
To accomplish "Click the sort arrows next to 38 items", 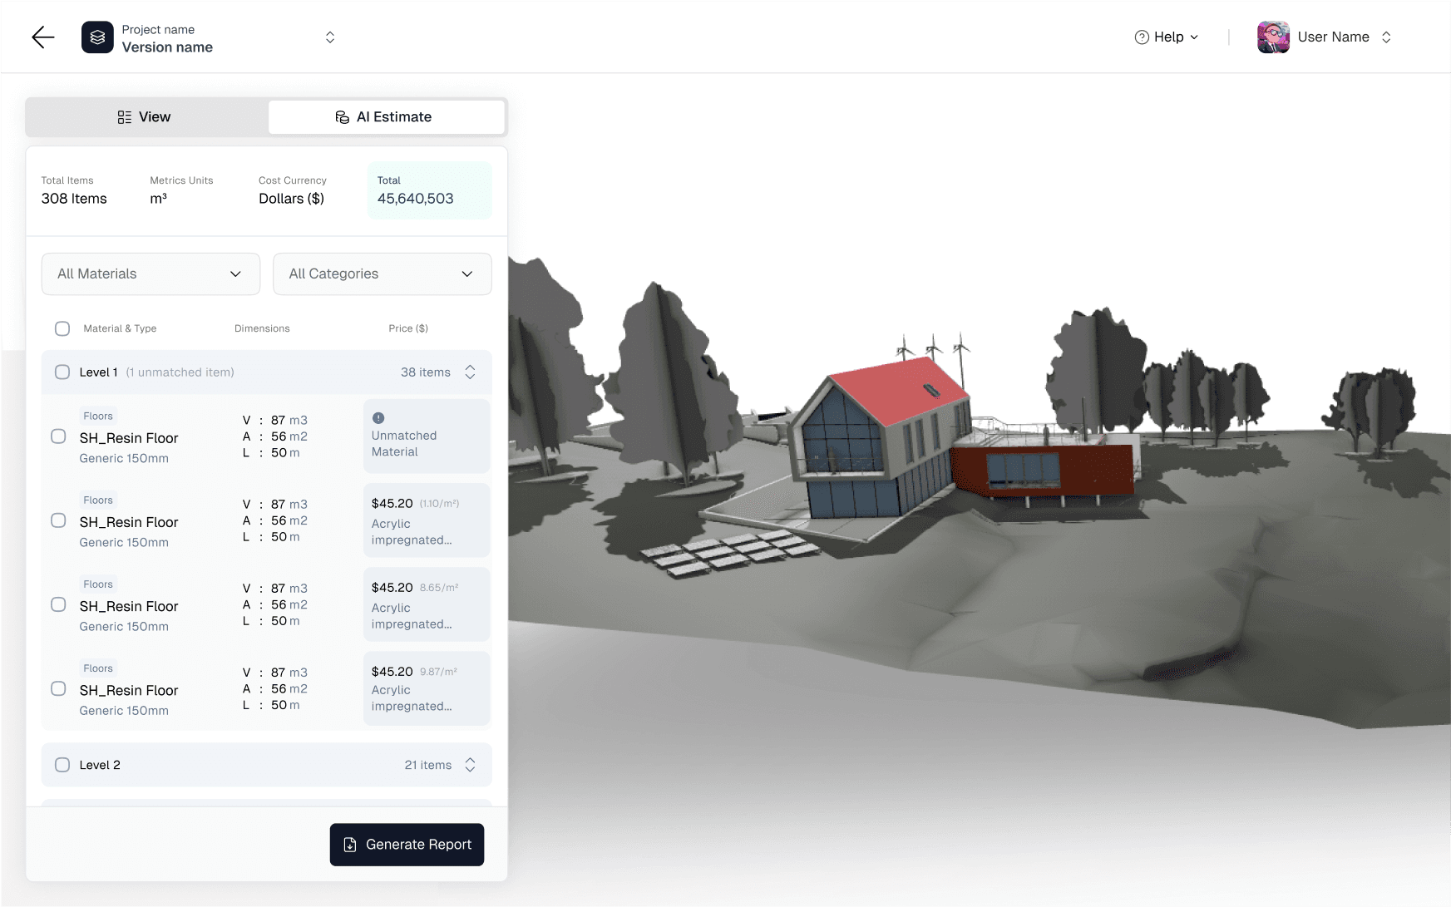I will pos(470,372).
